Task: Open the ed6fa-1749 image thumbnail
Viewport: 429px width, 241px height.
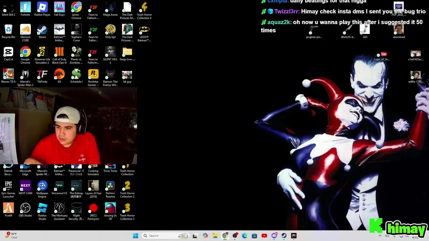Action: [x=416, y=77]
